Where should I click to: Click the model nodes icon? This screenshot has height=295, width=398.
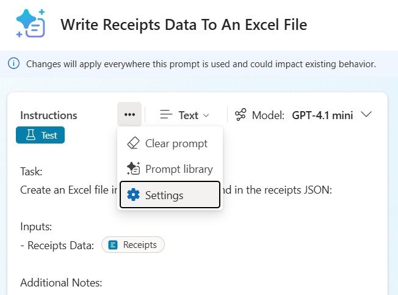tap(241, 114)
